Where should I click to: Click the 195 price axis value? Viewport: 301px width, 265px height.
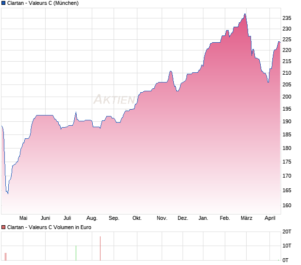pyautogui.click(x=287, y=109)
